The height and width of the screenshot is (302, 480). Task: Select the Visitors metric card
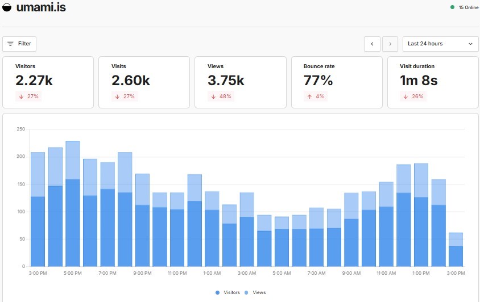pos(48,82)
